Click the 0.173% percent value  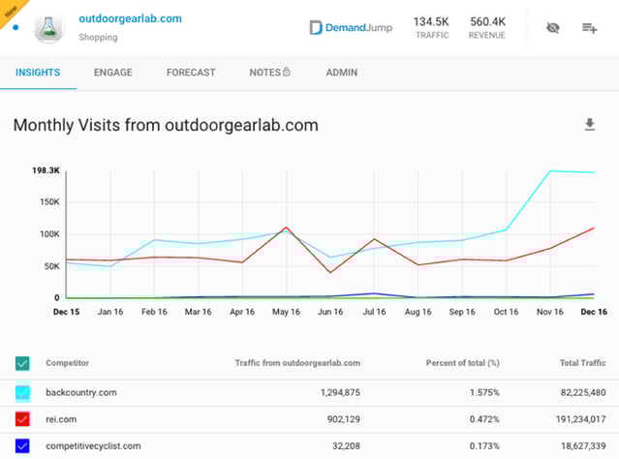(484, 446)
